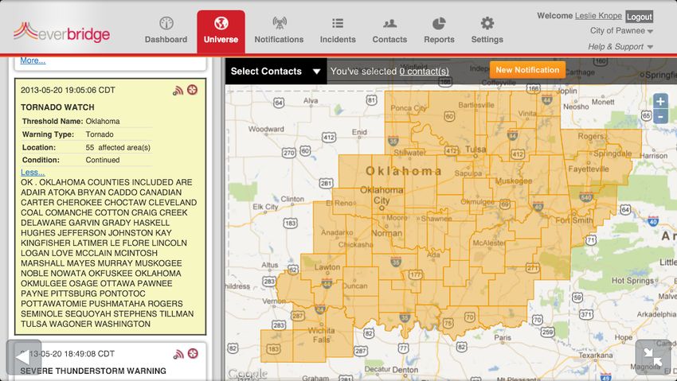
Task: Click the Condition Continued value
Action: pyautogui.click(x=103, y=160)
